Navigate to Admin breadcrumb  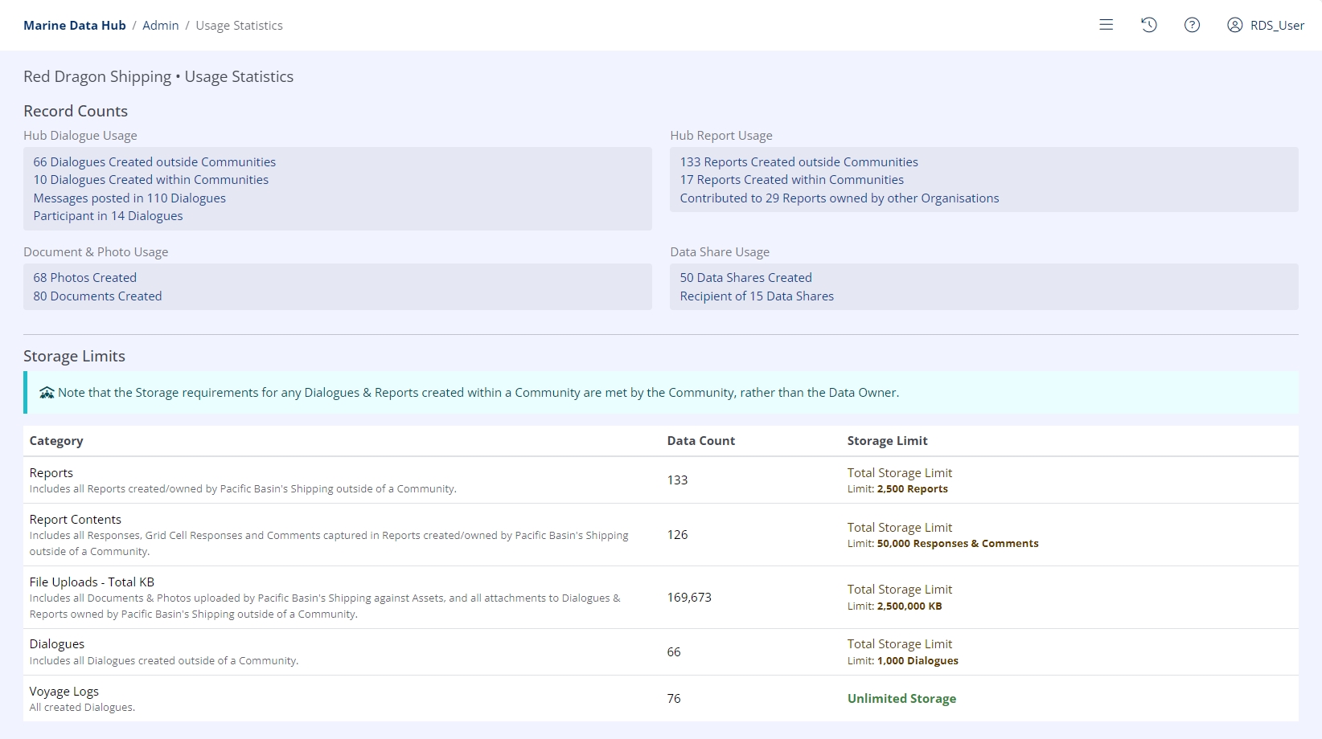coord(161,26)
